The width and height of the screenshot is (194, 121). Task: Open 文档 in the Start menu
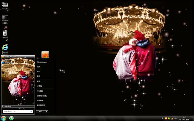coord(38,67)
